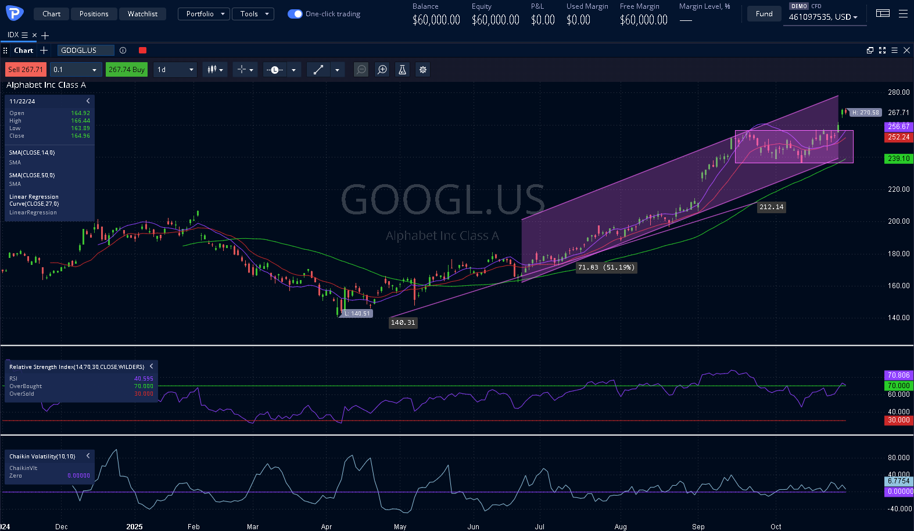Open chart settings gear icon
Image resolution: width=914 pixels, height=531 pixels.
click(423, 70)
